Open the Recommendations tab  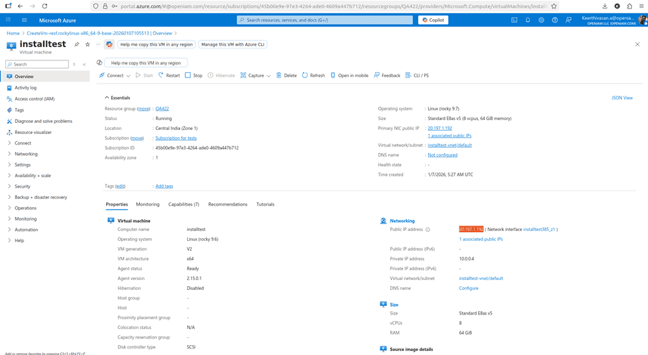228,204
